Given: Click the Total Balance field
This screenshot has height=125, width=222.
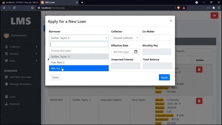Looking at the screenshot, I should coord(157,66).
